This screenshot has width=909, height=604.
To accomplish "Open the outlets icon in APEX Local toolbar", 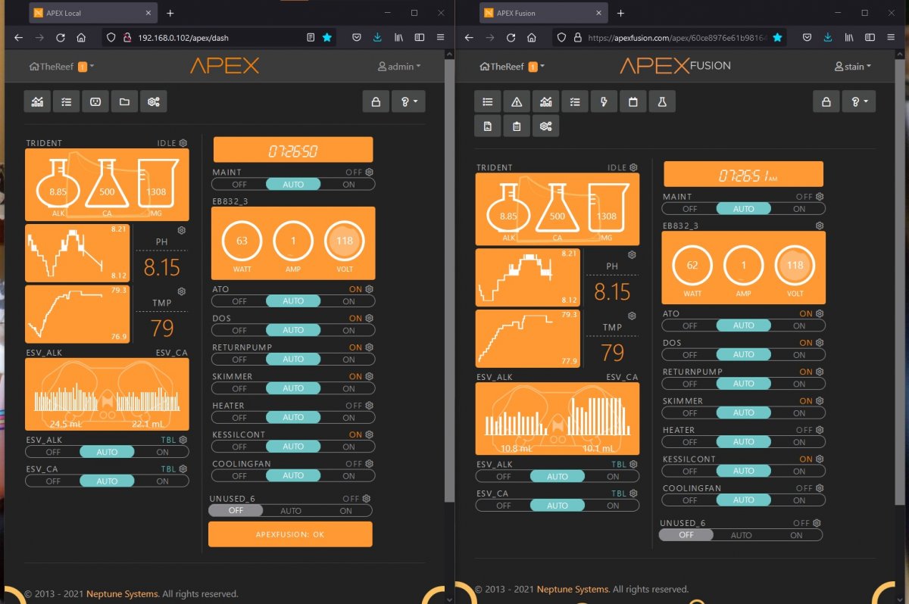I will click(x=95, y=101).
